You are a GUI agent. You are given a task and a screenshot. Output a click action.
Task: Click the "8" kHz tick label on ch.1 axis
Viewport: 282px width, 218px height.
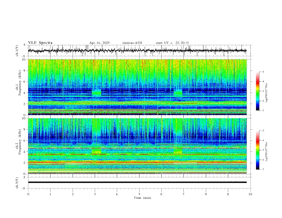click(x=25, y=71)
